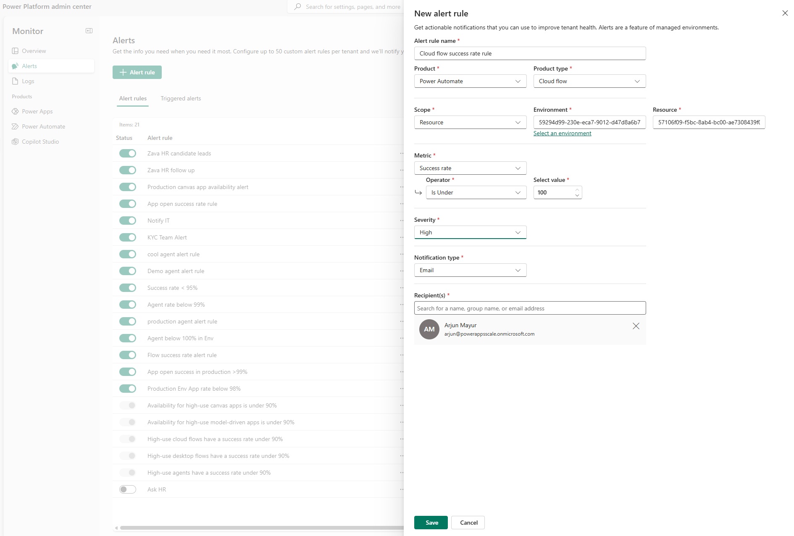Switch to the Triggered alerts tab
The width and height of the screenshot is (794, 536).
181,98
